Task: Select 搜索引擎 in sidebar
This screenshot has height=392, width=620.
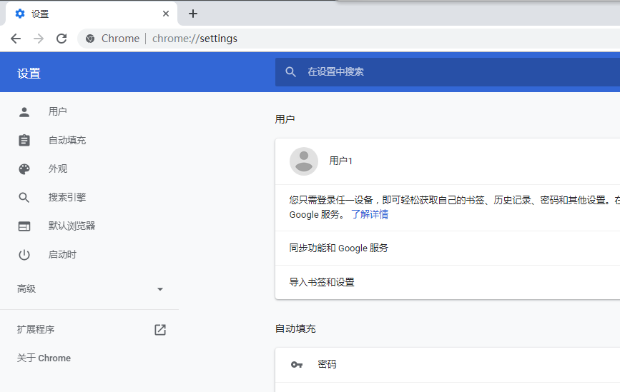Action: (67, 197)
